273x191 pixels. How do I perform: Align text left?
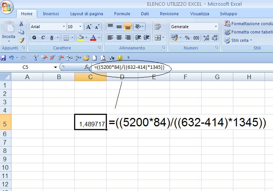point(110,38)
